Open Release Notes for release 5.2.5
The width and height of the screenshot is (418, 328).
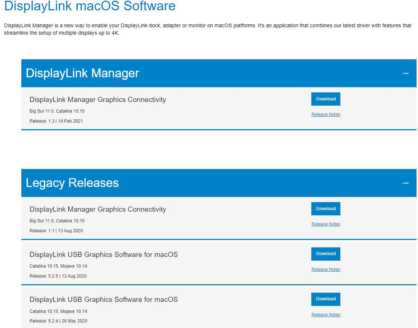click(x=326, y=269)
